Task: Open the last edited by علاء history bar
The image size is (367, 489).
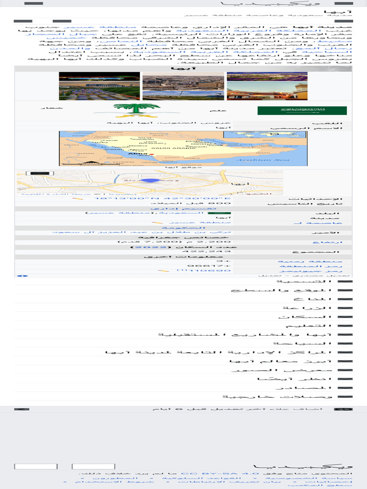Action: coord(183,409)
